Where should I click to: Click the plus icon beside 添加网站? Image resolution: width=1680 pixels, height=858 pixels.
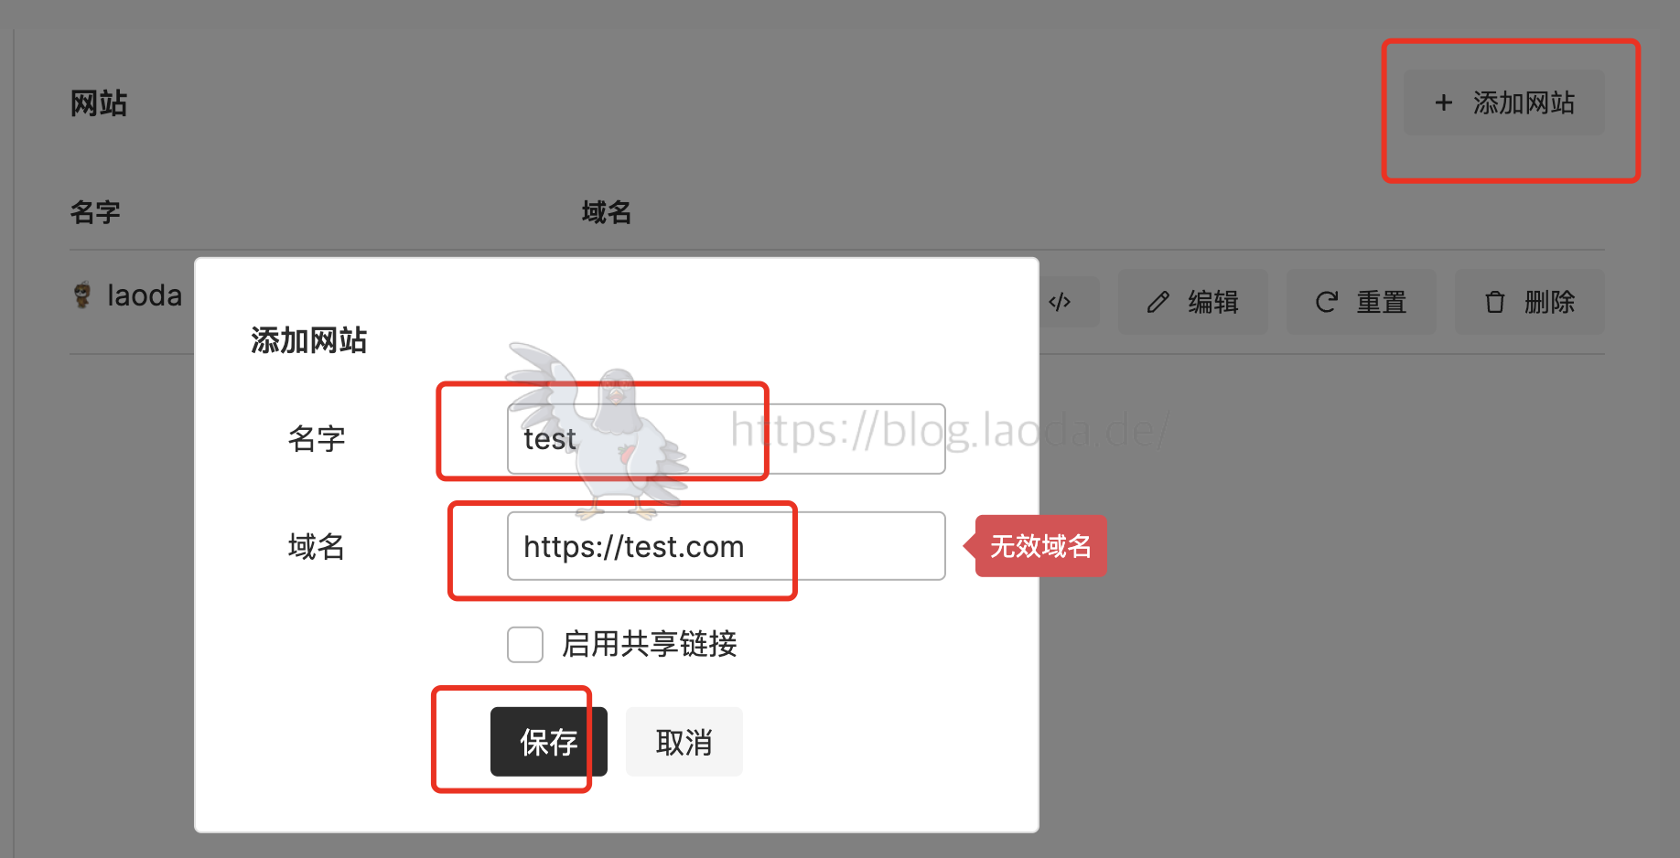pos(1443,102)
